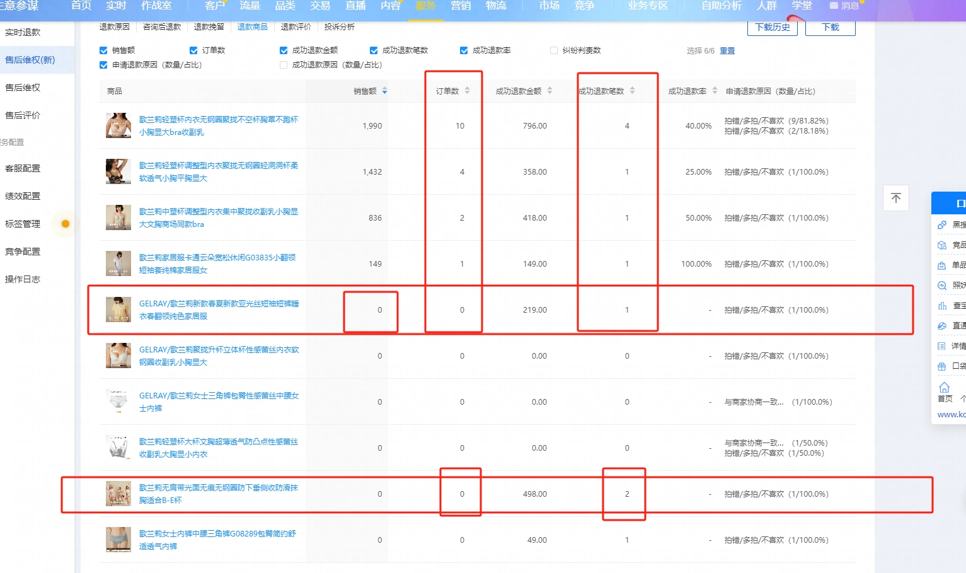Sort by 订单数 column arrows
The width and height of the screenshot is (966, 573).
pos(468,91)
